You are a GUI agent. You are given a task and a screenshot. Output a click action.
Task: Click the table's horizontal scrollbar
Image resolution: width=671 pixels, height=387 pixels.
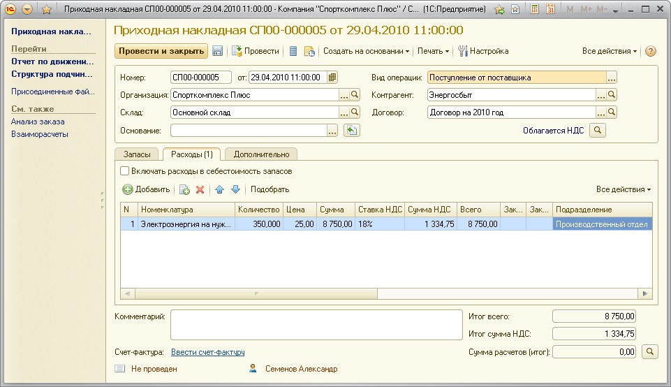pyautogui.click(x=385, y=294)
